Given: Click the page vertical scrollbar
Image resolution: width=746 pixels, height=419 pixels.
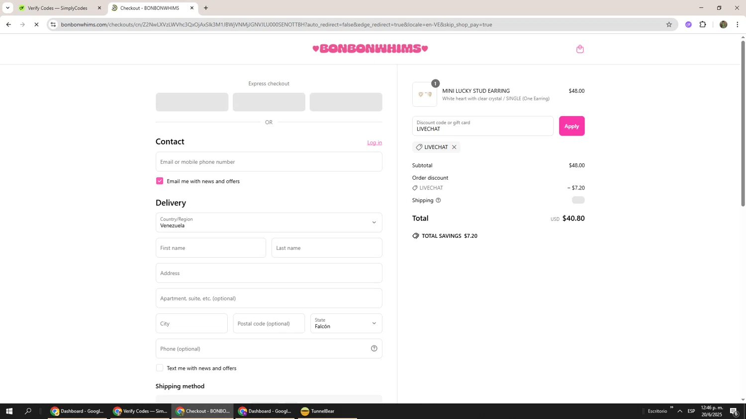Looking at the screenshot, I should pyautogui.click(x=743, y=123).
